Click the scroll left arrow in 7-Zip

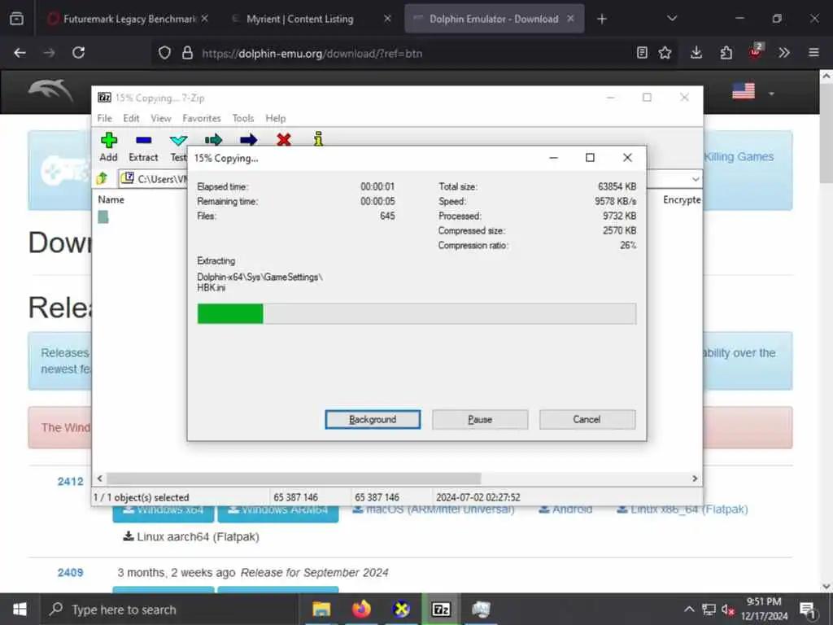pos(99,479)
